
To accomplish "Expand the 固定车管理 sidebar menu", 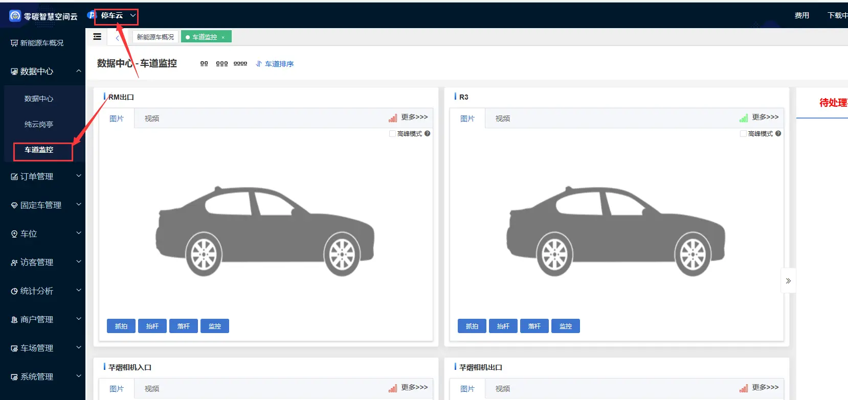I will pos(42,205).
